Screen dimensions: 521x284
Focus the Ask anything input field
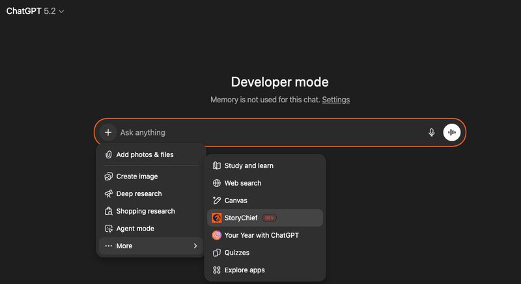(271, 132)
